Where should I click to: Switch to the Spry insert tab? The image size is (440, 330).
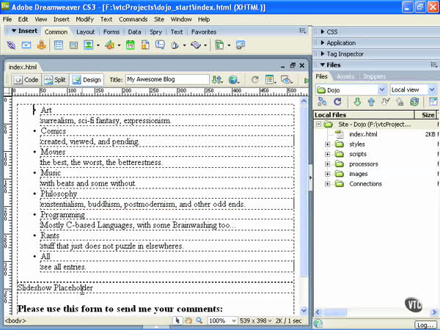pos(156,32)
